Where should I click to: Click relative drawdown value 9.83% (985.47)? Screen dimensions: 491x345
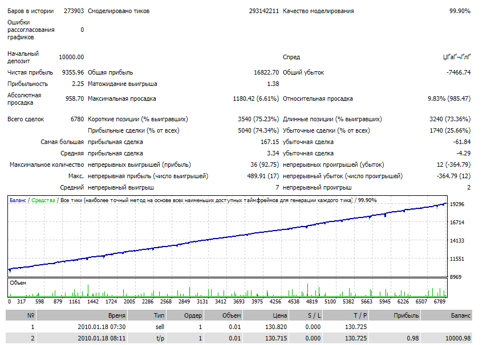(x=449, y=98)
